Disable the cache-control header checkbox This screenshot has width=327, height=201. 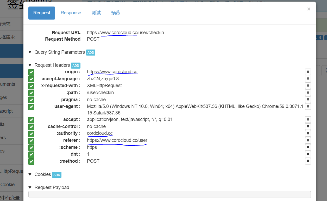pyautogui.click(x=31, y=126)
